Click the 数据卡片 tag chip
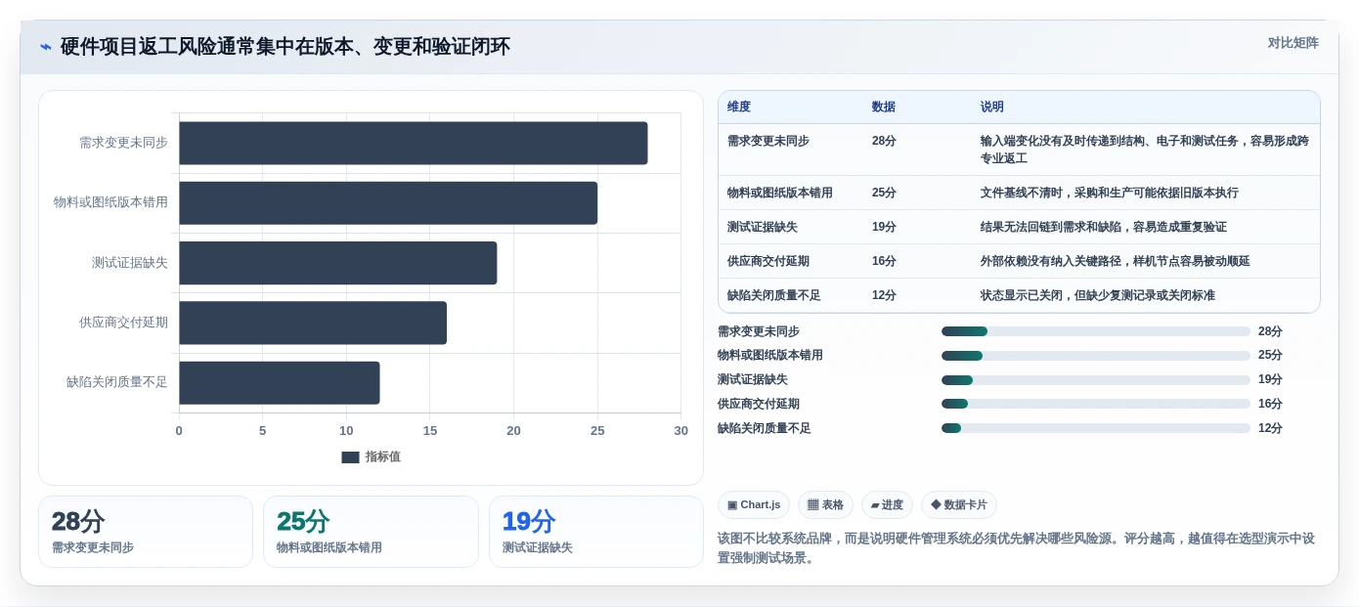Image resolution: width=1359 pixels, height=607 pixels. [958, 504]
